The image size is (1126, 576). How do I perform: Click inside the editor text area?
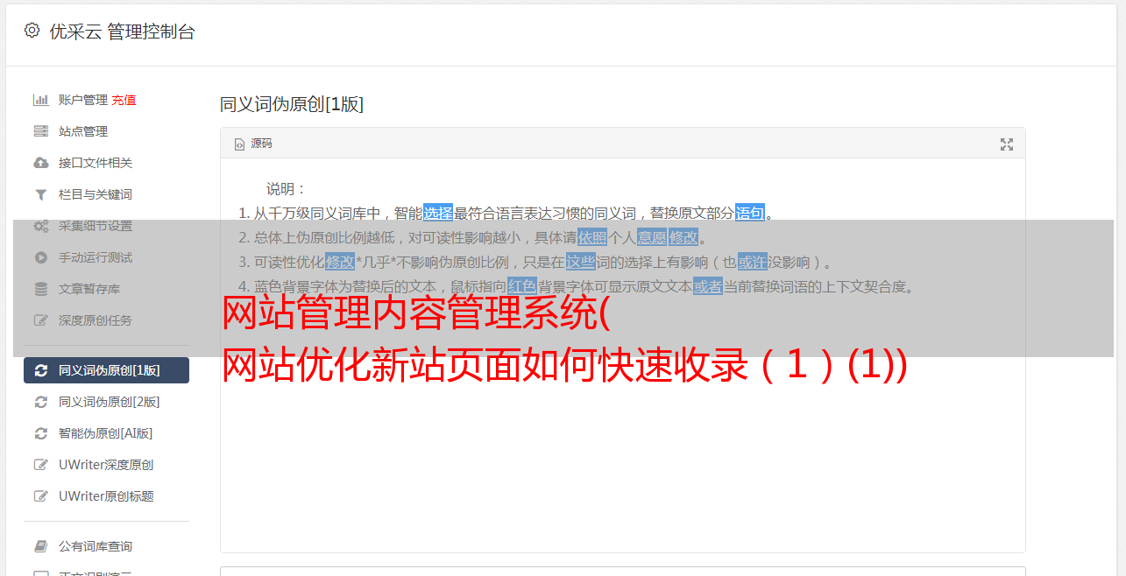pyautogui.click(x=622, y=438)
